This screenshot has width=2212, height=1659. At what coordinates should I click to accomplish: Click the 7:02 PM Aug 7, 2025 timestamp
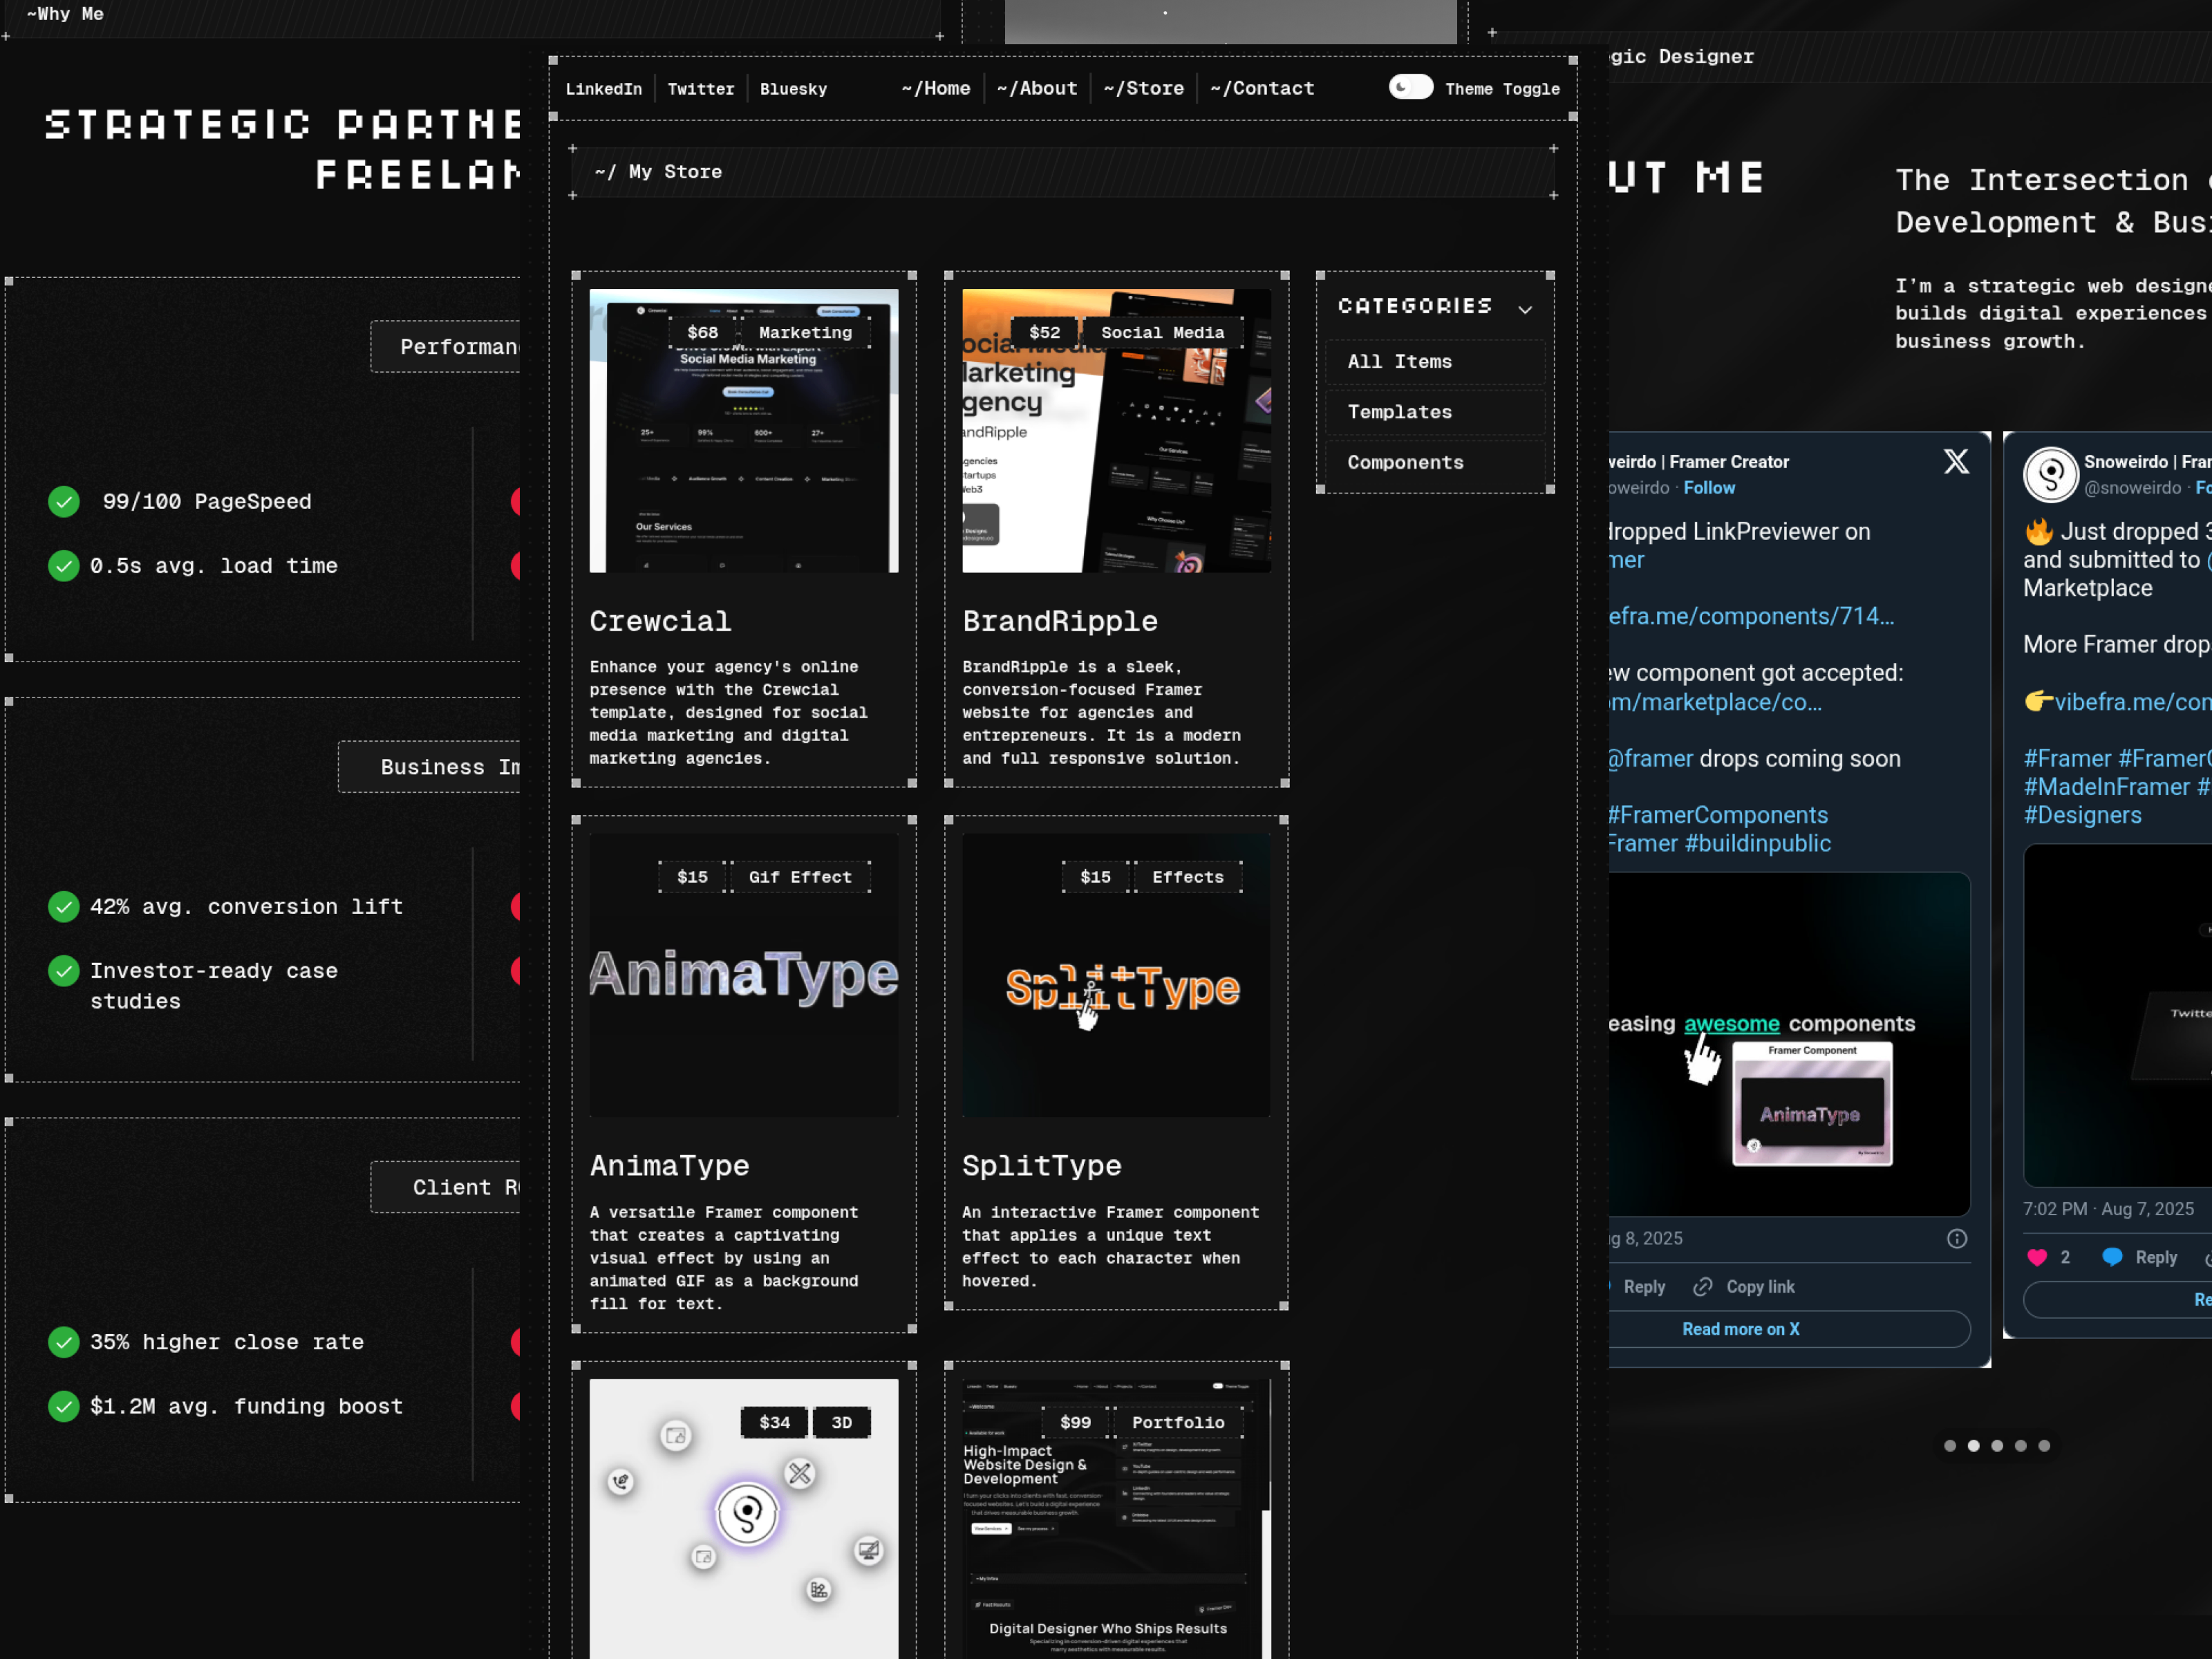pos(2109,1209)
